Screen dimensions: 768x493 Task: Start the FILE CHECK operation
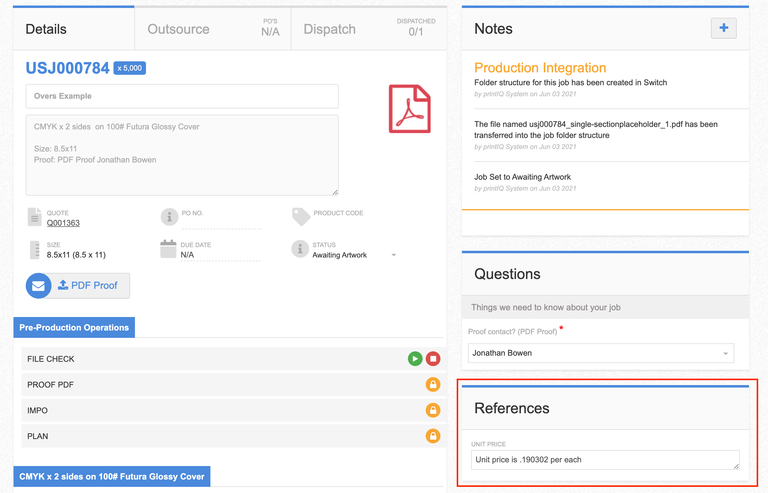(415, 358)
